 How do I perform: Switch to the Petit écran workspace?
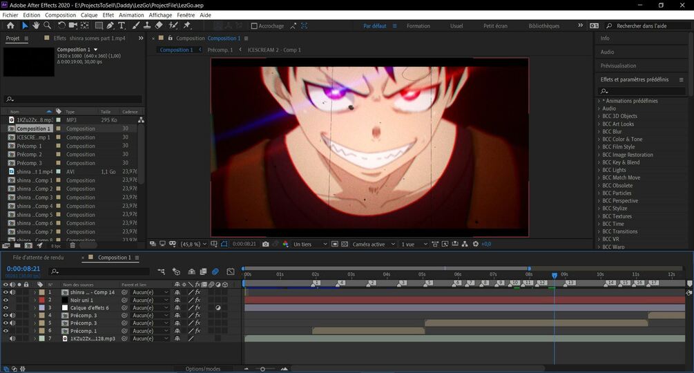click(x=495, y=26)
